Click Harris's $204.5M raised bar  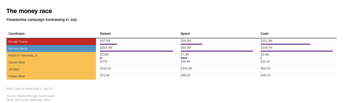pyautogui.click(x=136, y=51)
